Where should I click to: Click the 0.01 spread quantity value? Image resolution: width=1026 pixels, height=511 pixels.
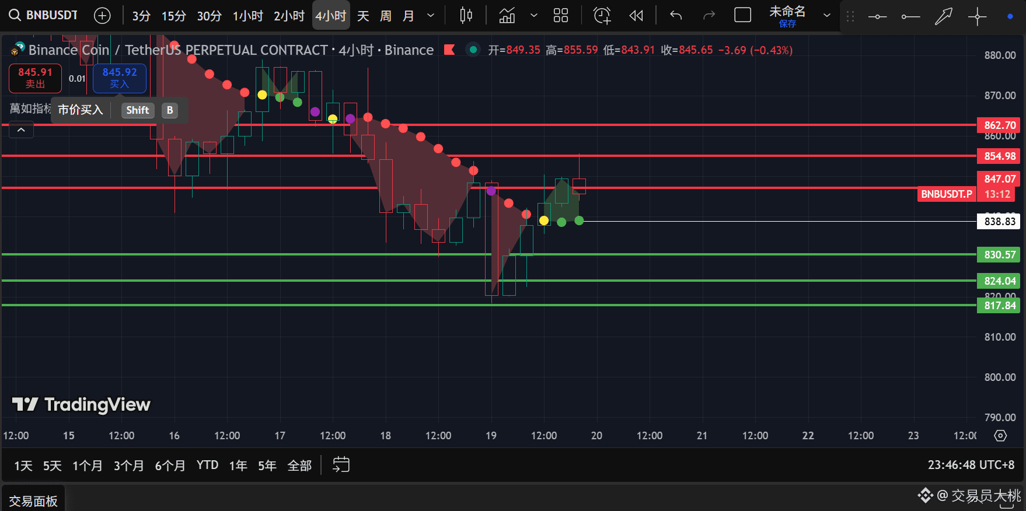click(77, 78)
